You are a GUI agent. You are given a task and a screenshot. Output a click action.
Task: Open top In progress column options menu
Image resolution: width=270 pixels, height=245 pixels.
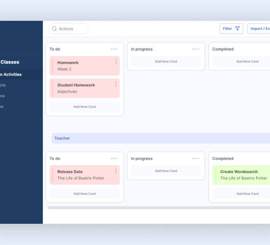pos(196,49)
